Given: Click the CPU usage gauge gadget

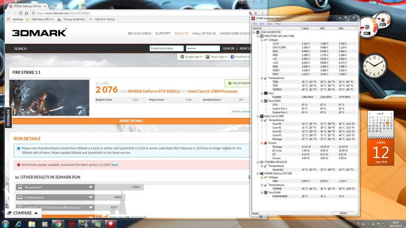Looking at the screenshot, I should click(368, 27).
